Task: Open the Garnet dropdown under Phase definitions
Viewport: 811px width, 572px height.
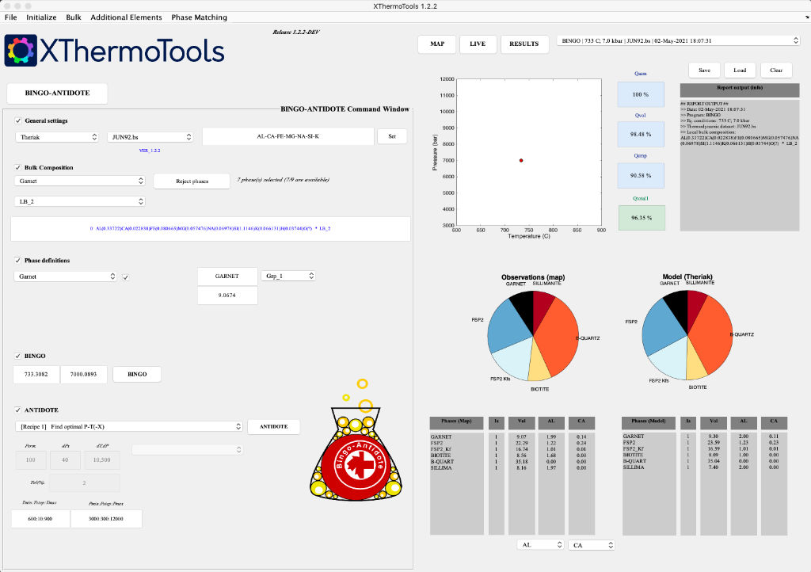Action: [x=65, y=276]
